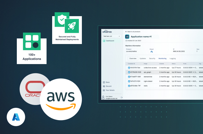Open the Yad ben zvi organization dropdown
The image size is (203, 134).
pos(112,36)
